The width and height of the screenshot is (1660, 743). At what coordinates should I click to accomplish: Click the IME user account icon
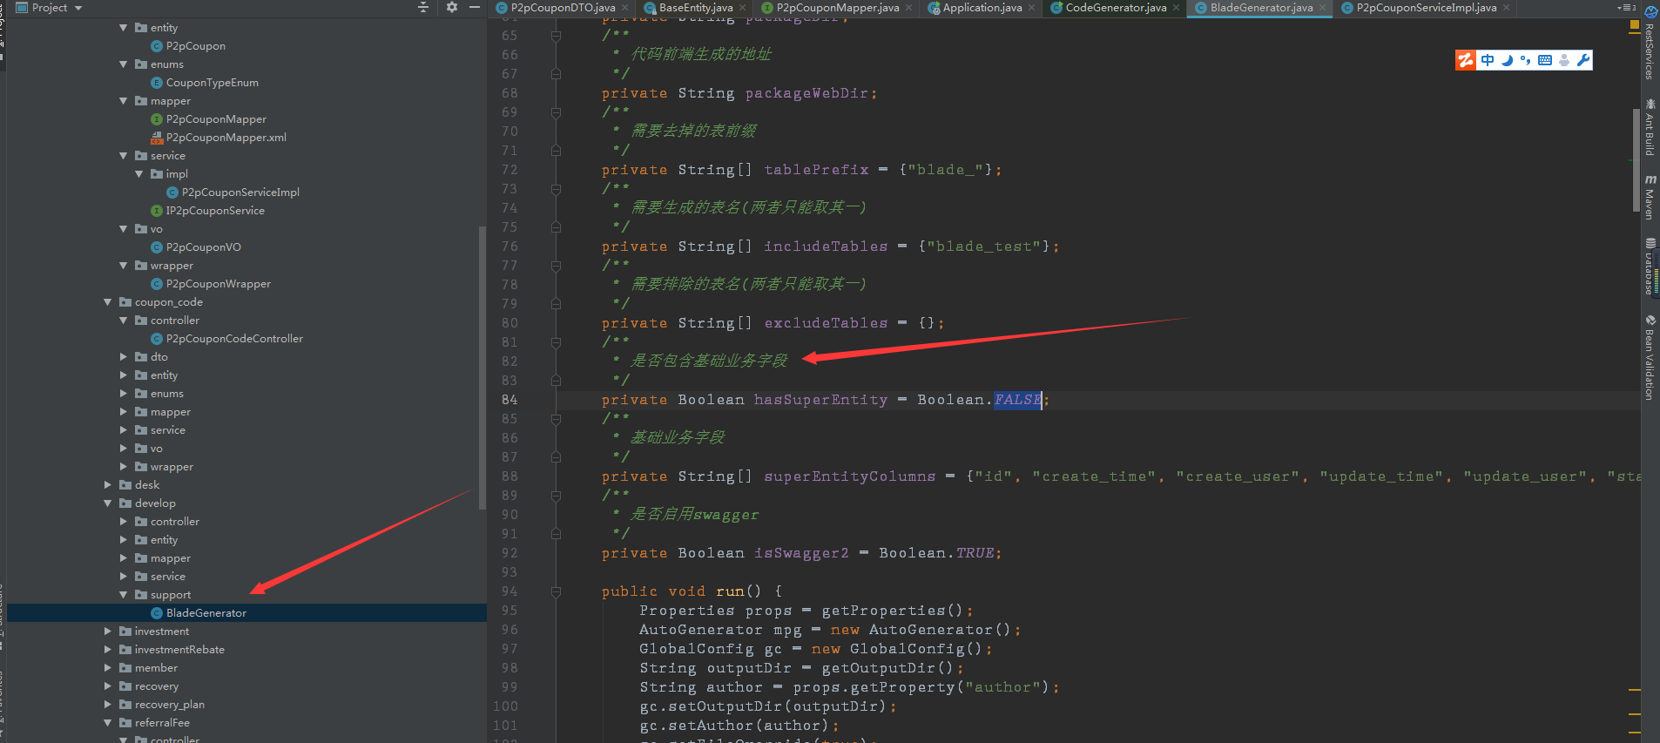pos(1564,60)
